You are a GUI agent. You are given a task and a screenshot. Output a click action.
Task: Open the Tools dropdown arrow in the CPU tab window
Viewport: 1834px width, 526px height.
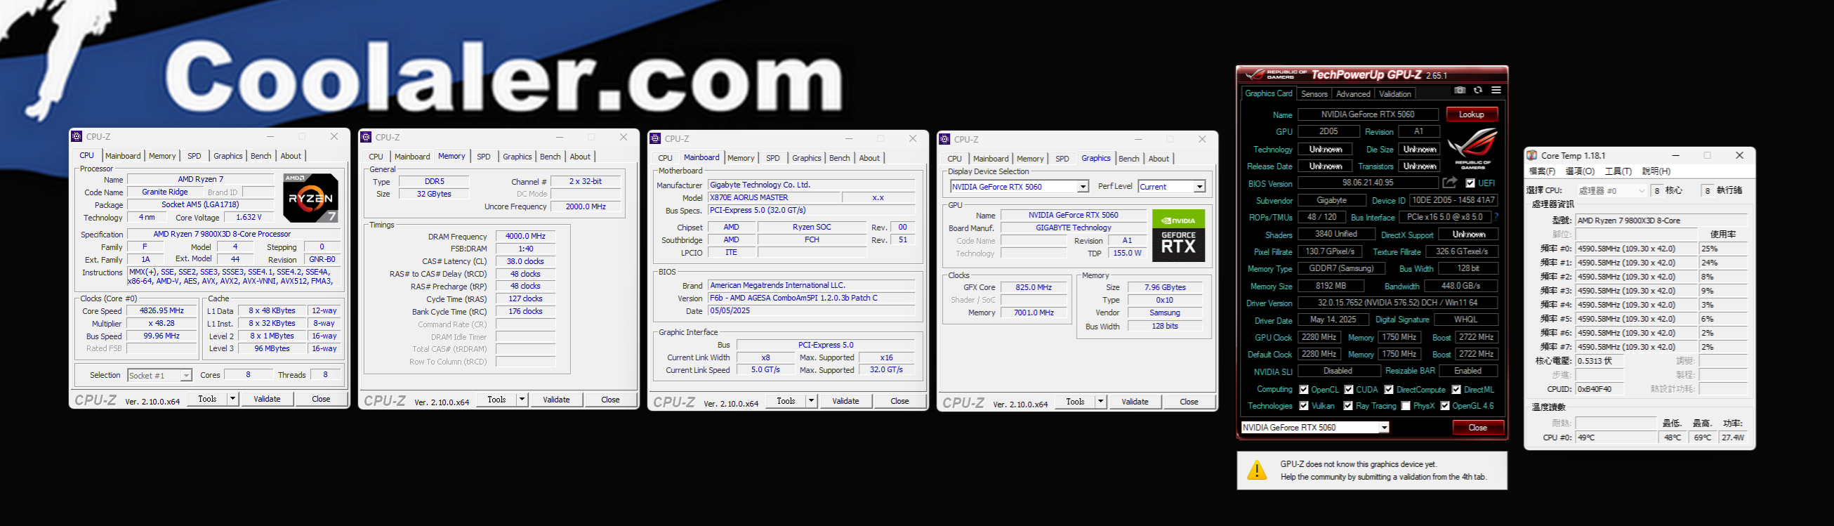click(233, 399)
